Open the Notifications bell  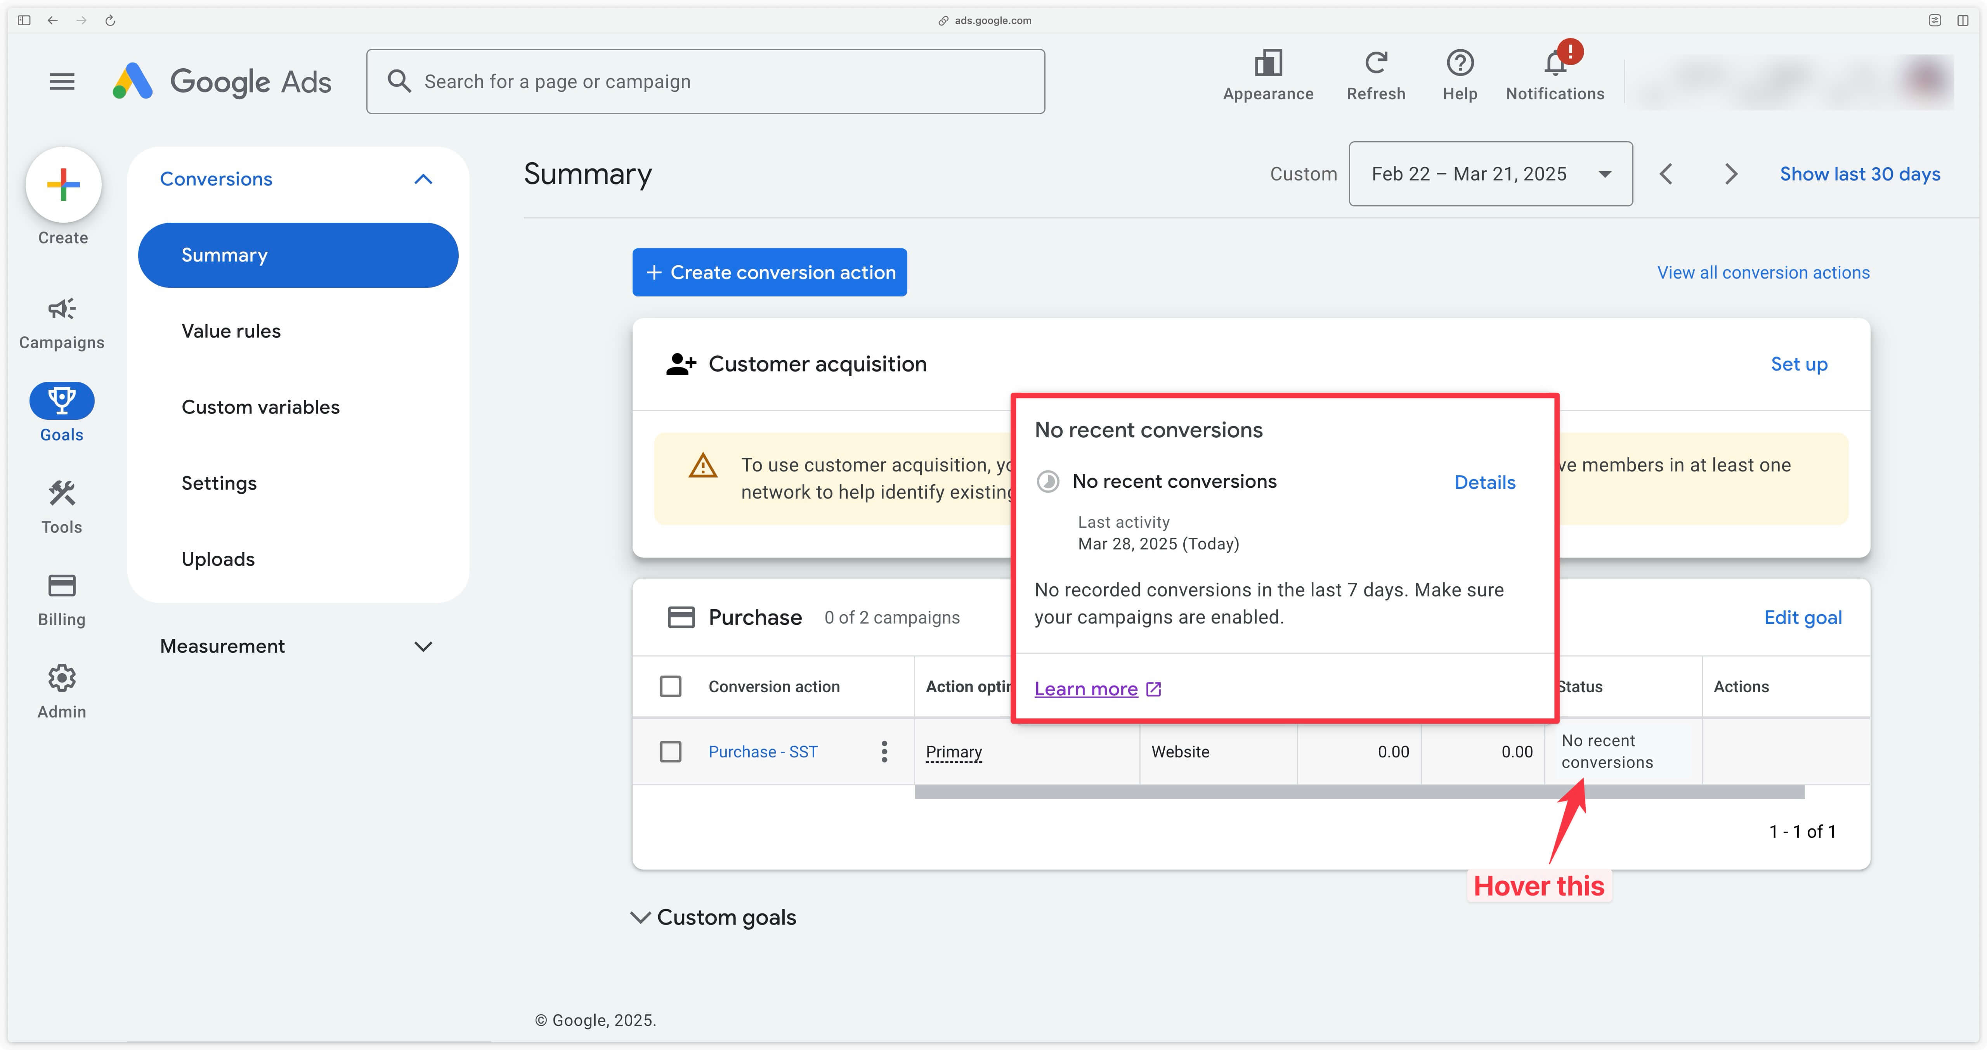tap(1555, 63)
